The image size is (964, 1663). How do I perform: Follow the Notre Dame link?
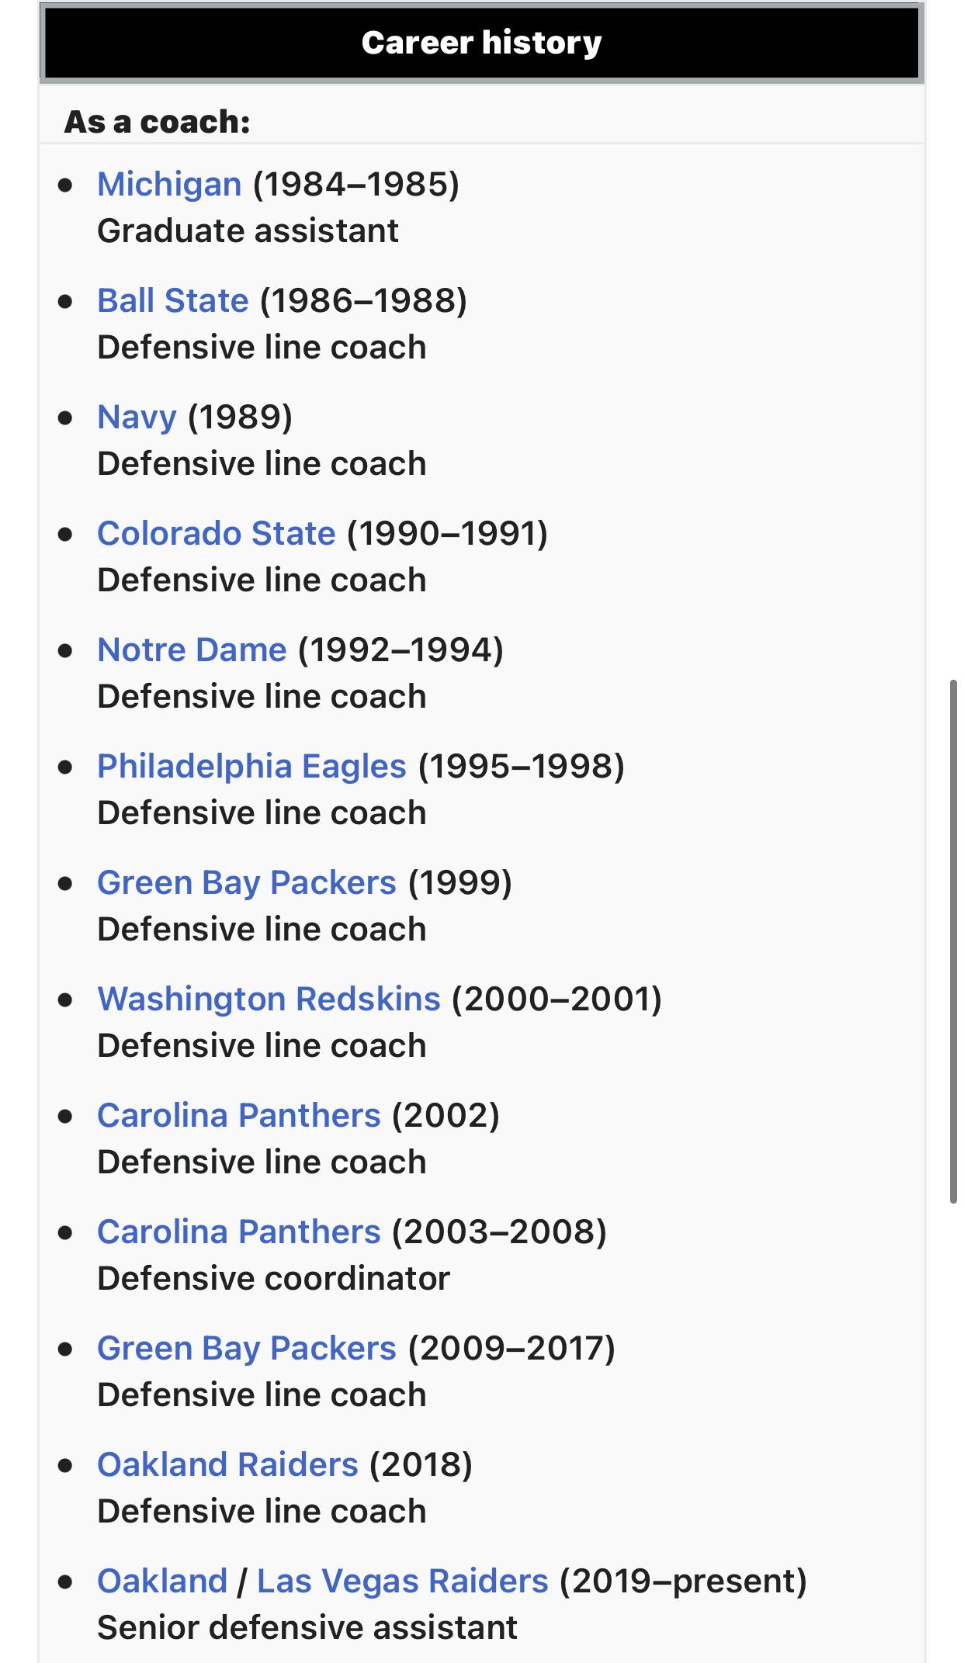(192, 650)
